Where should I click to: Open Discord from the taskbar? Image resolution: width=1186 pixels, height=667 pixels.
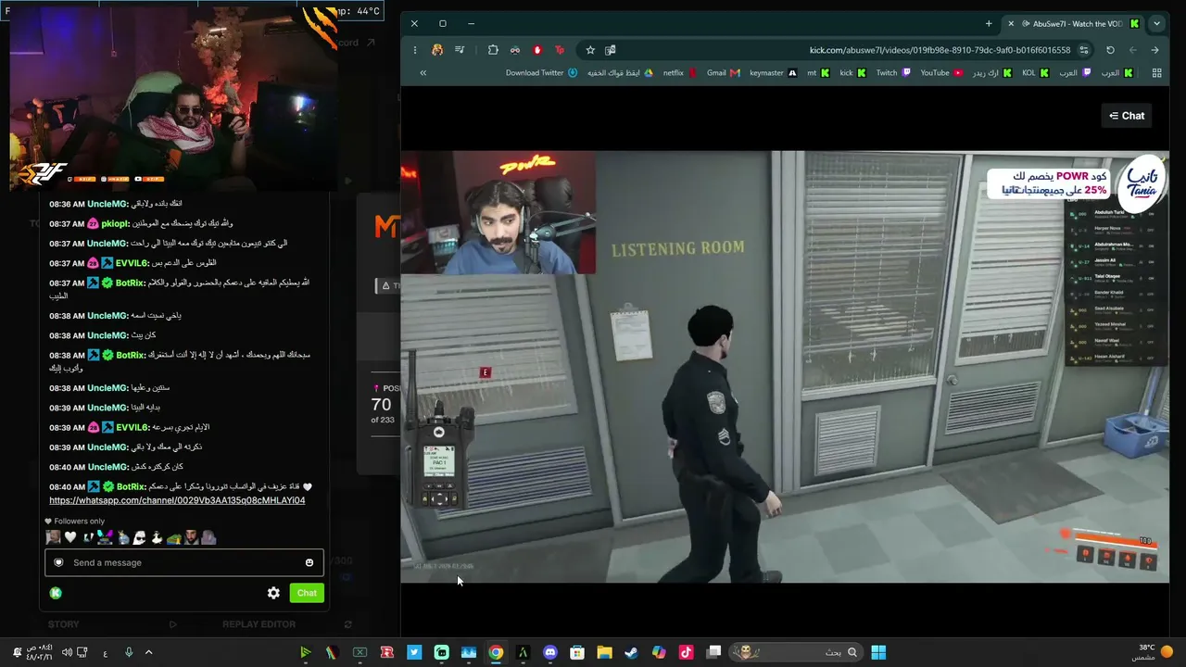pyautogui.click(x=550, y=652)
